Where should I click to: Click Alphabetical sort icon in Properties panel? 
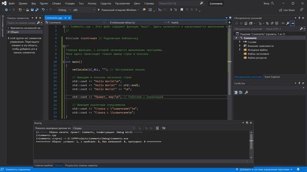click(x=241, y=92)
